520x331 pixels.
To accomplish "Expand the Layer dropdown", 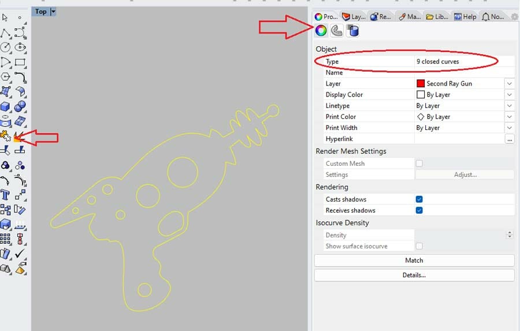I will click(x=510, y=84).
